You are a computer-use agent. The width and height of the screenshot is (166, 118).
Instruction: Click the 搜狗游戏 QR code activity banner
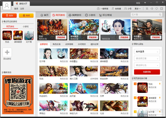tap(18, 95)
